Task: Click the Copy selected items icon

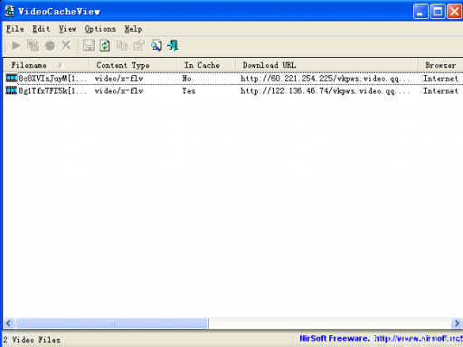Action: pyautogui.click(x=122, y=46)
